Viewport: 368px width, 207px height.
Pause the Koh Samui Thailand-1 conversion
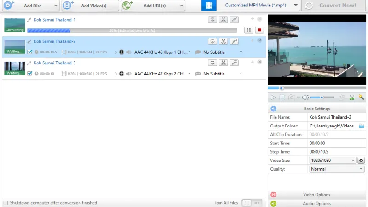248,30
